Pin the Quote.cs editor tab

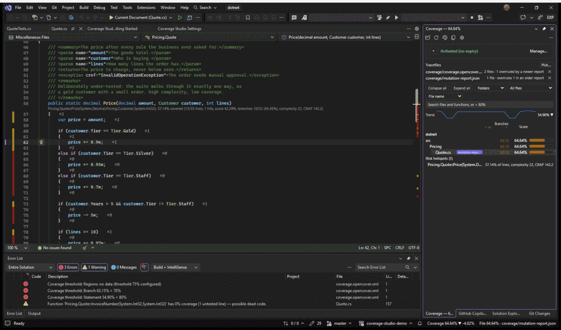point(73,29)
